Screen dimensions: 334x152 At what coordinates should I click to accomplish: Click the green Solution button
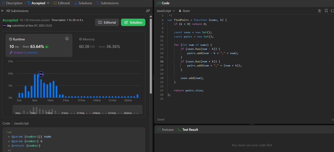click(x=133, y=22)
